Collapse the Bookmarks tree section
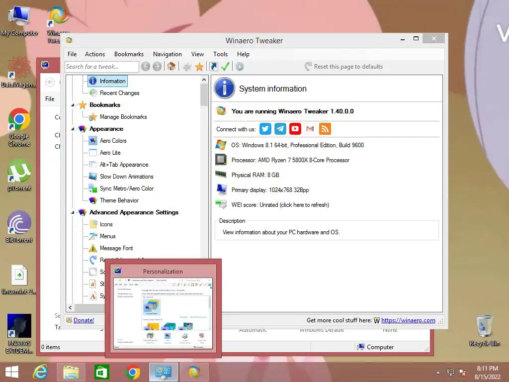The height and width of the screenshot is (382, 509). click(73, 105)
